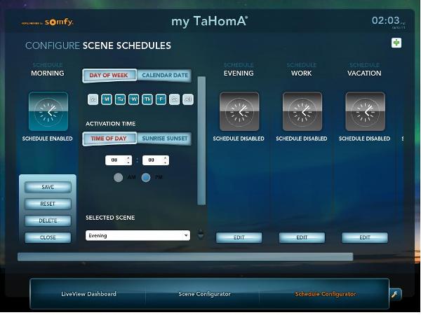This screenshot has width=421, height=315.
Task: Click the 02:03 clock display
Action: pyautogui.click(x=385, y=20)
